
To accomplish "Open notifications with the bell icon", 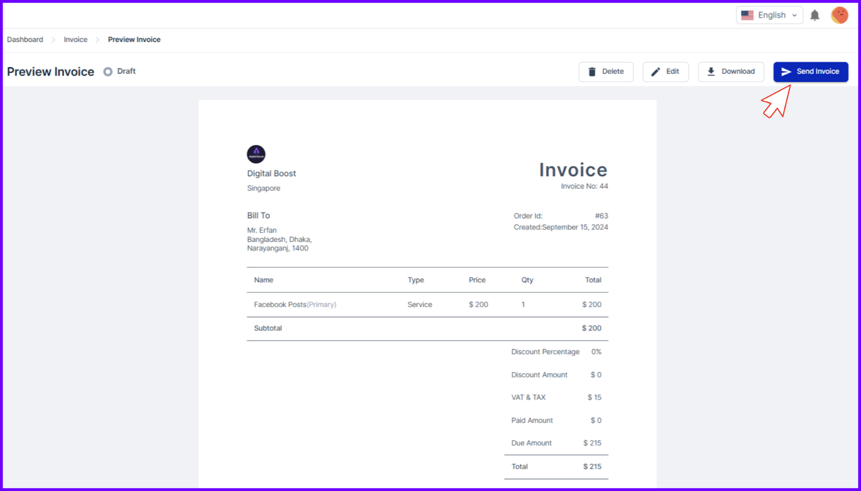I will pyautogui.click(x=814, y=15).
